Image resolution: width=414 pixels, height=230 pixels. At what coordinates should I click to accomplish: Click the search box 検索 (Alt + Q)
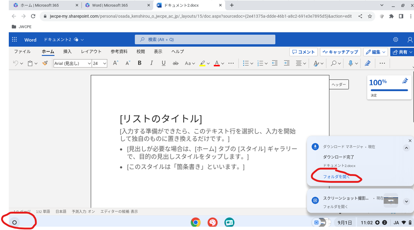coord(205,39)
